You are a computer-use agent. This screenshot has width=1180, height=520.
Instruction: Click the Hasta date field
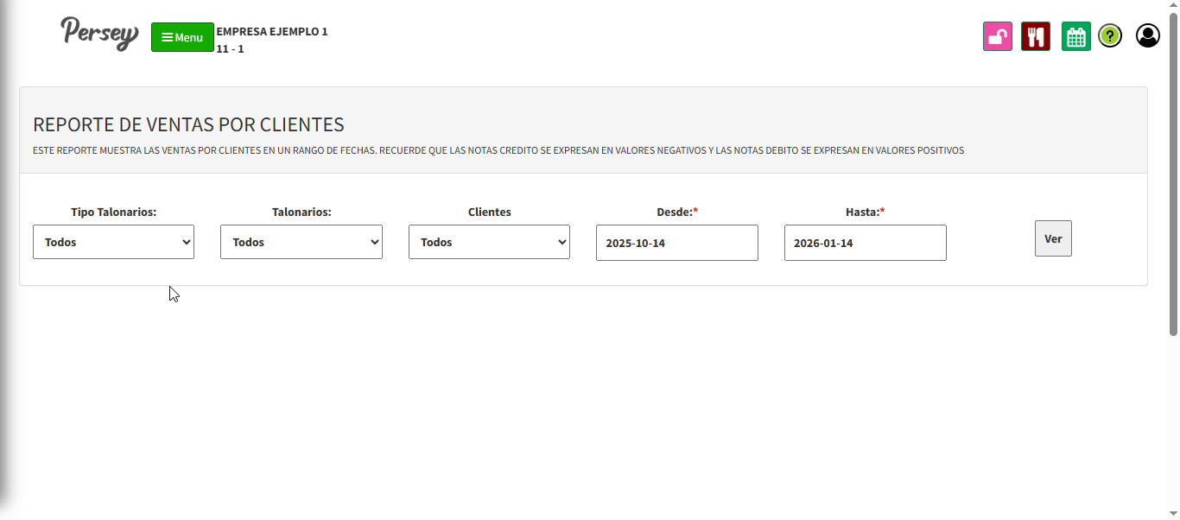click(x=865, y=243)
